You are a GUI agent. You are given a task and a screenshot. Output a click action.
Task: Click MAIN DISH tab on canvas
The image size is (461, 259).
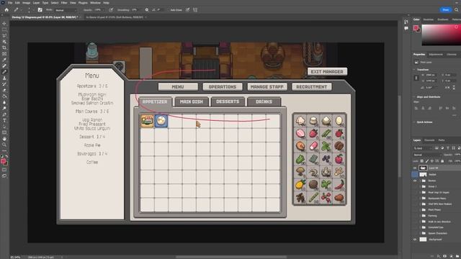(192, 101)
